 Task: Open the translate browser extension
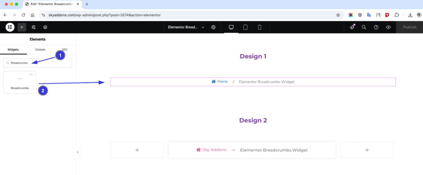point(369,15)
